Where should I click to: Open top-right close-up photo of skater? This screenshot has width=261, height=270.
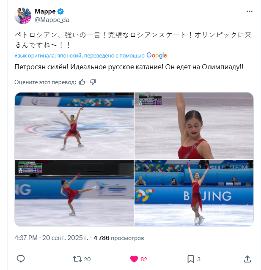194,125
